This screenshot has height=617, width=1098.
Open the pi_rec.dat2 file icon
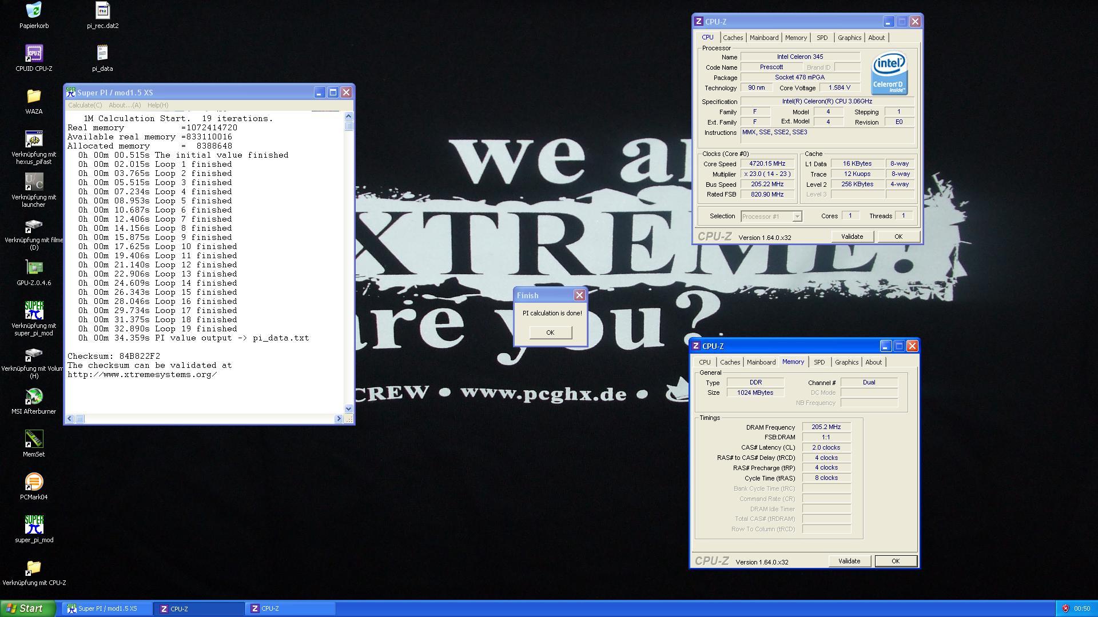(x=102, y=10)
